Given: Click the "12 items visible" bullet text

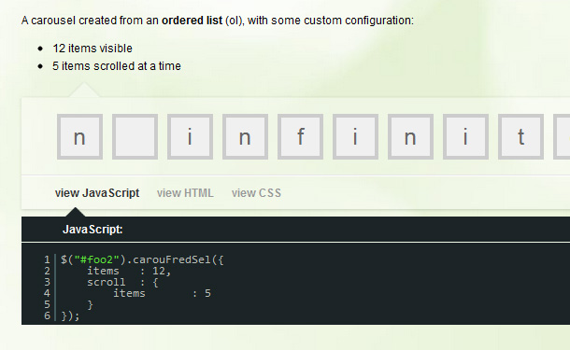Looking at the screenshot, I should coord(93,49).
